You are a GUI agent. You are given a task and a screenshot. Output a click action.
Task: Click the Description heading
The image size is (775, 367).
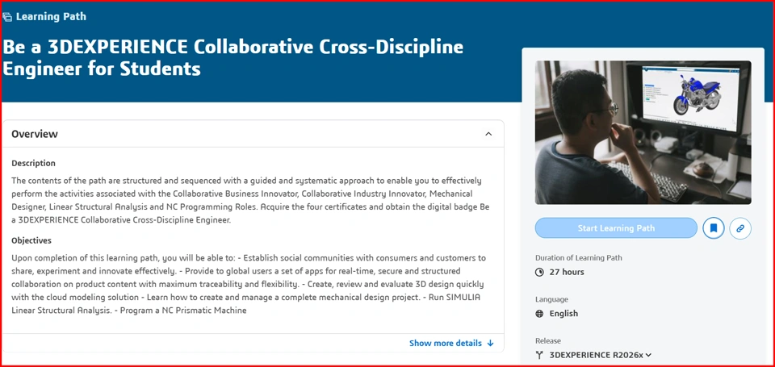point(34,164)
